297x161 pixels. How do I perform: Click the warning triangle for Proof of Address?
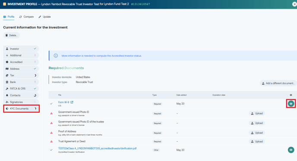[x=51, y=133]
